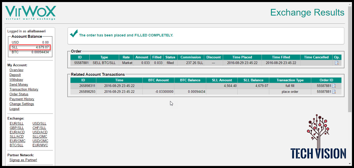This screenshot has width=354, height=168.
Task: Click the Logout link
Action: 14,109
